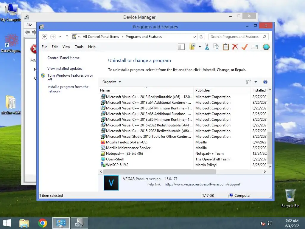Click the blue Help question mark icon
The height and width of the screenshot is (229, 305).
point(265,82)
